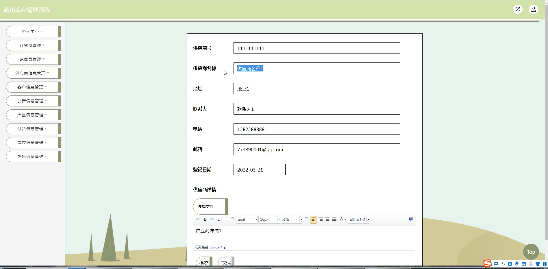Click the 联系人 input field
The width and height of the screenshot is (548, 269).
pos(316,109)
